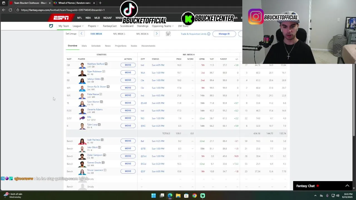The width and height of the screenshot is (356, 200).
Task: Open Puka Nacua's player news icon
Action: [x=101, y=94]
